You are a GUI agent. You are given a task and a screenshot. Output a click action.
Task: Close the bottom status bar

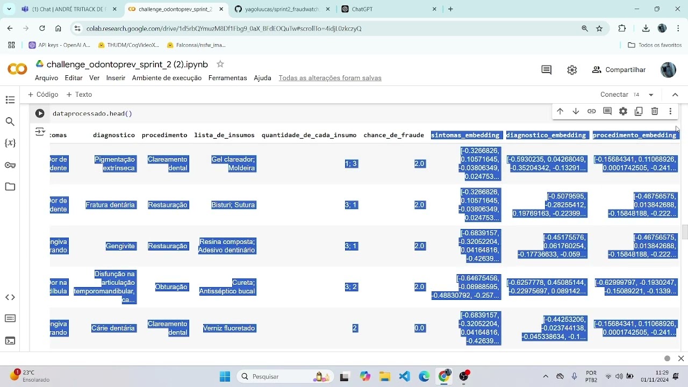tap(681, 359)
